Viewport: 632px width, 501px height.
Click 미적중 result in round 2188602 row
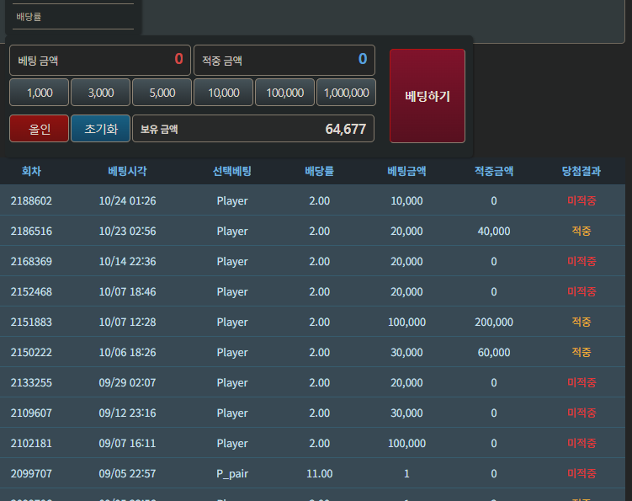tap(582, 200)
